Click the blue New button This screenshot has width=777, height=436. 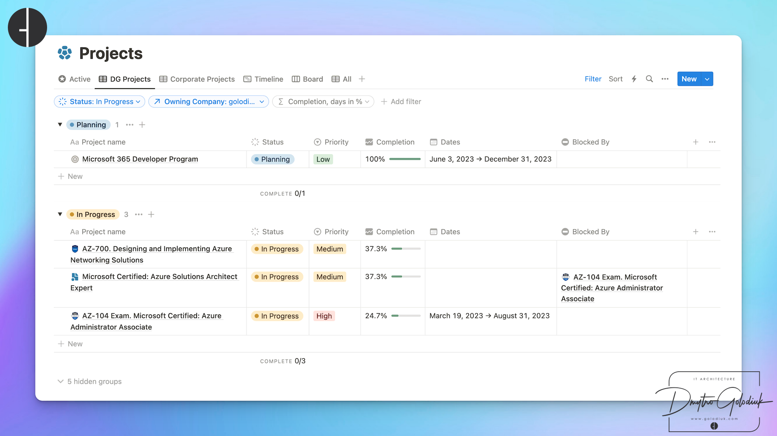tap(689, 79)
